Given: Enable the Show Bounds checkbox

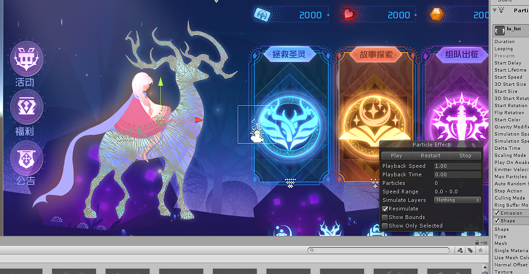Looking at the screenshot, I should 385,218.
